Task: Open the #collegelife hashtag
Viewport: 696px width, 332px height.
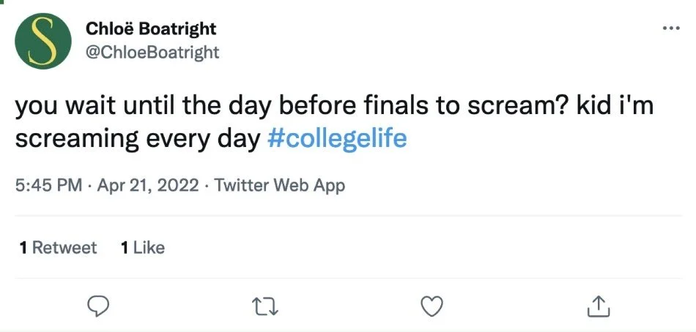Action: pos(338,138)
